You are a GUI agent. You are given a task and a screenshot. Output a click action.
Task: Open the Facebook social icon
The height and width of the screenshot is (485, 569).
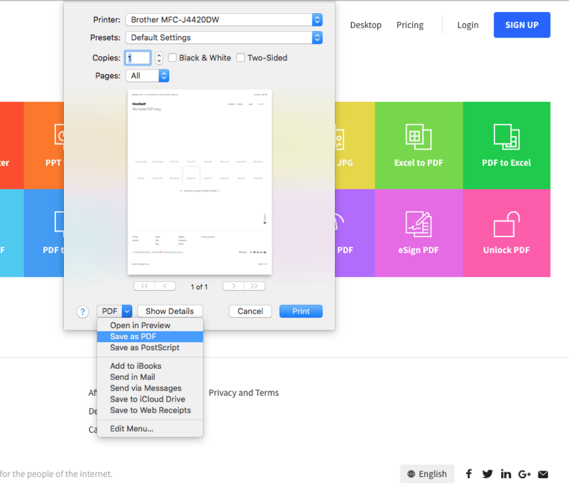click(x=469, y=473)
